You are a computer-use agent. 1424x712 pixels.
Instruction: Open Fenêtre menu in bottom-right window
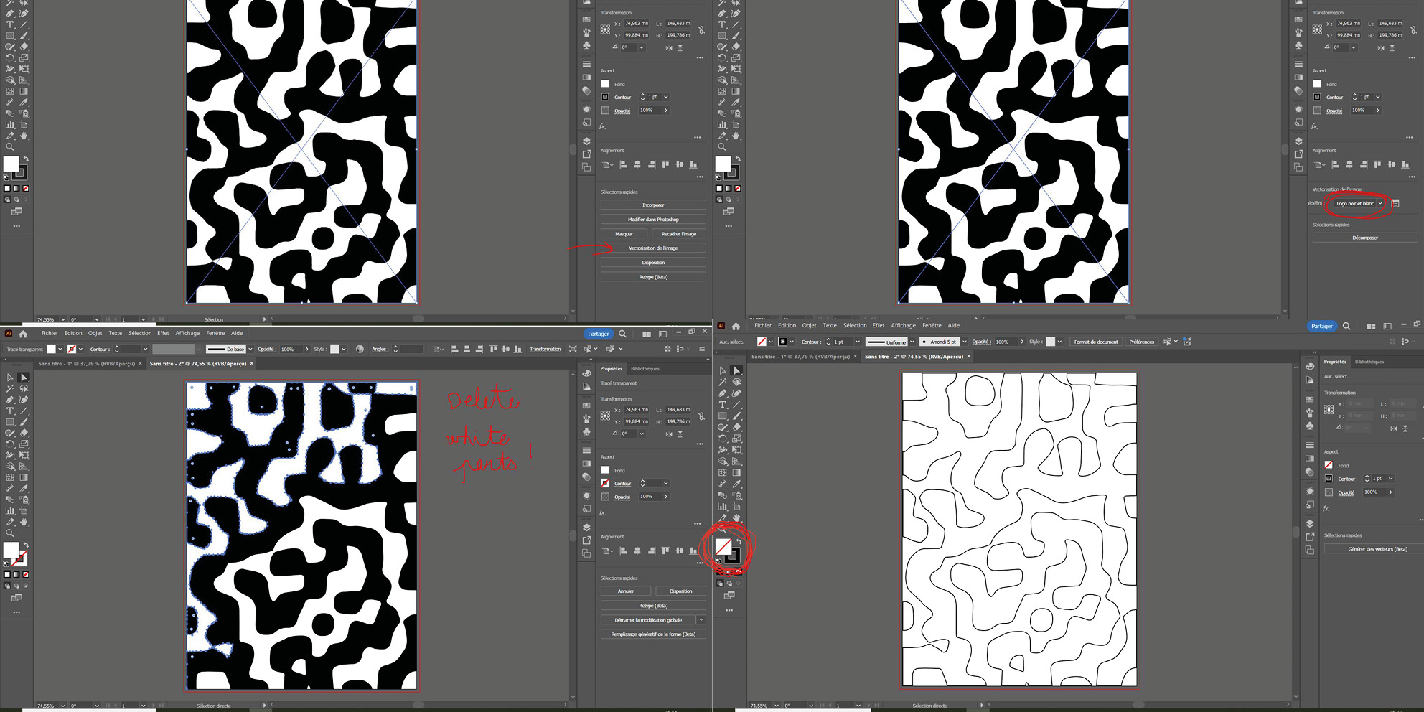(x=932, y=325)
